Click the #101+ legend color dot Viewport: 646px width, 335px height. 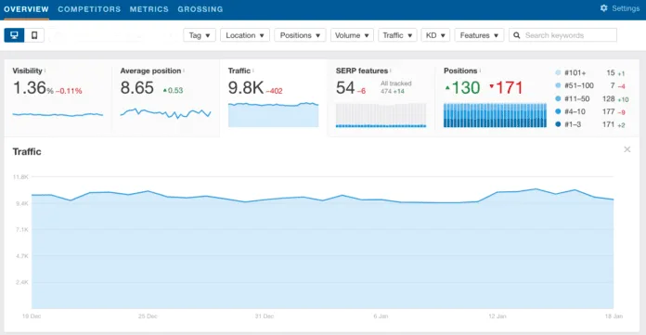point(558,73)
